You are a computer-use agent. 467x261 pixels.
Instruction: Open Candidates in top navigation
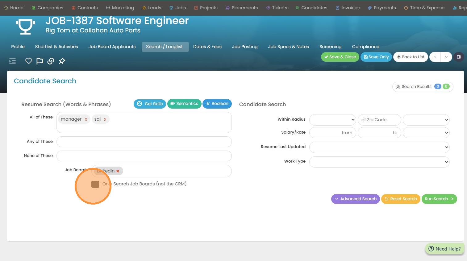point(311,8)
